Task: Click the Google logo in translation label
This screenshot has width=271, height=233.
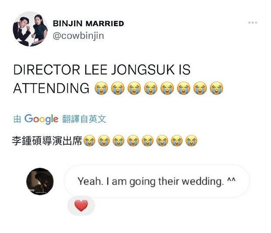Action: (x=41, y=119)
